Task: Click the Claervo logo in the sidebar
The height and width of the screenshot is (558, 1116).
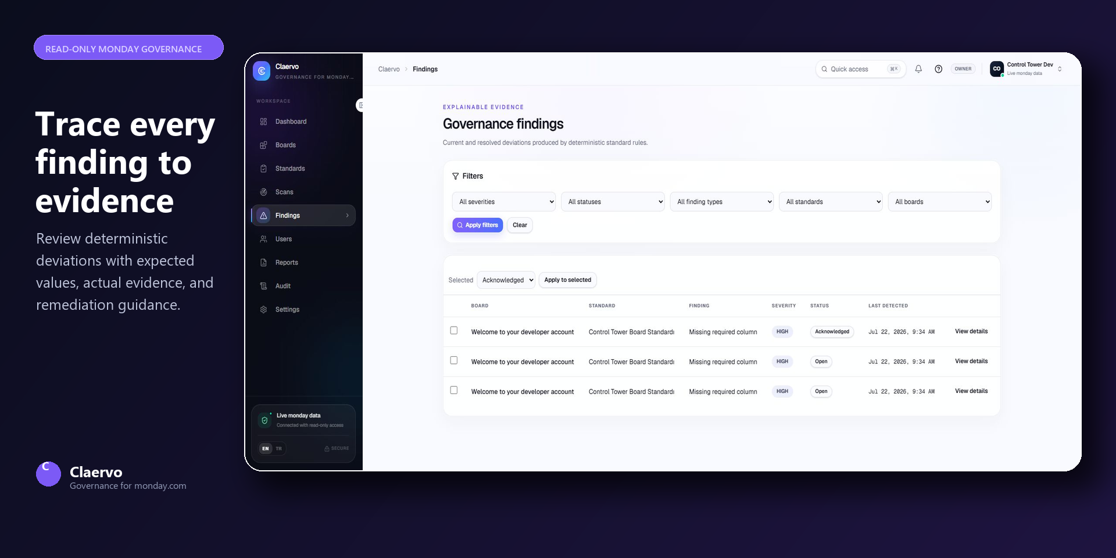Action: point(262,71)
